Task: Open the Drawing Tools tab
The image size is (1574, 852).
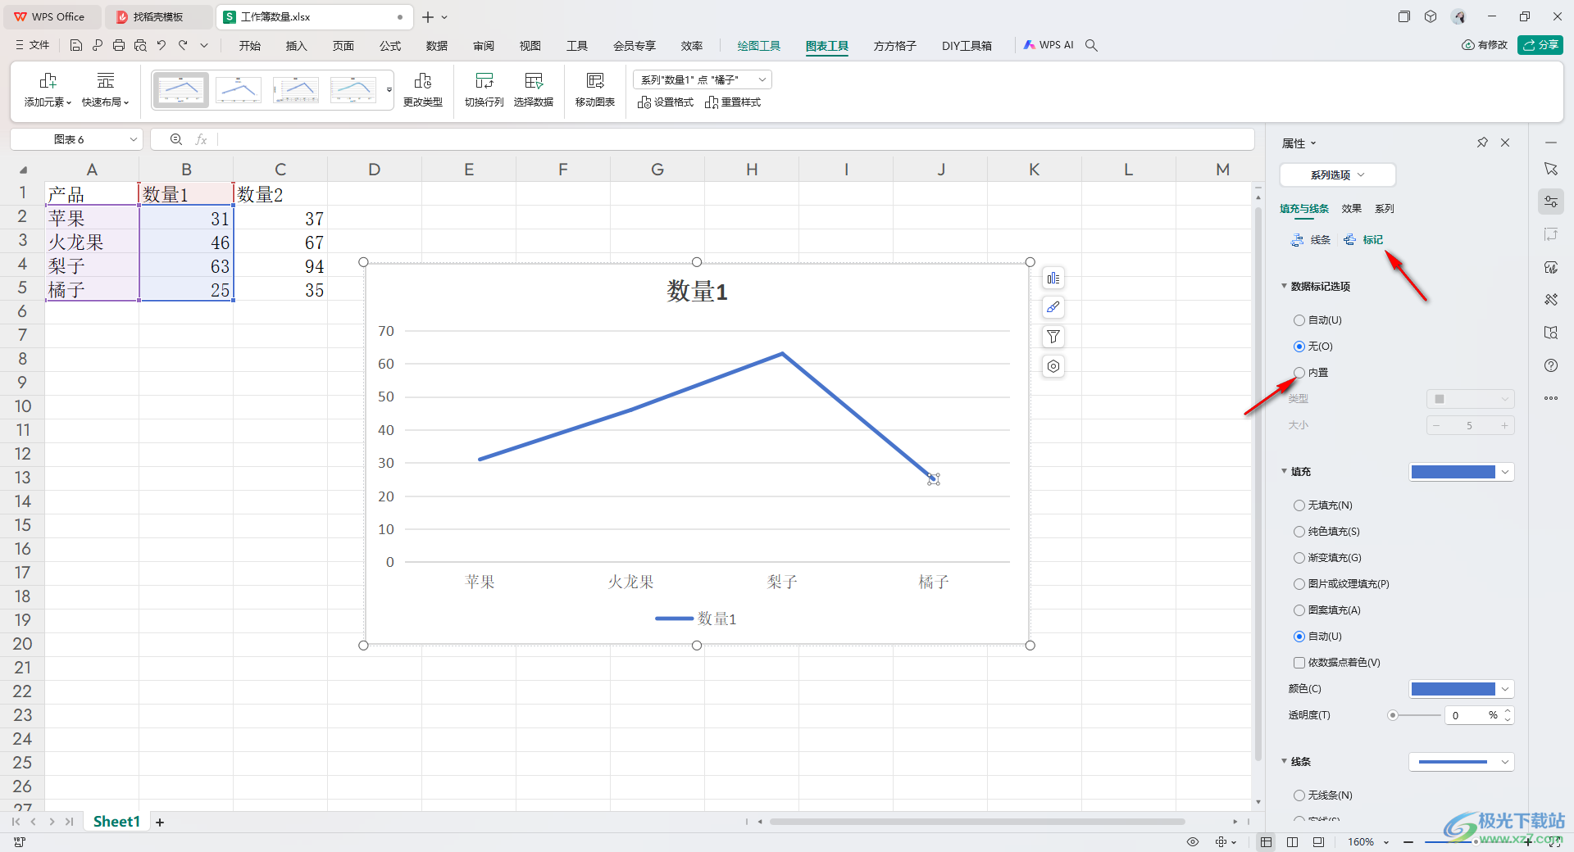Action: point(758,46)
